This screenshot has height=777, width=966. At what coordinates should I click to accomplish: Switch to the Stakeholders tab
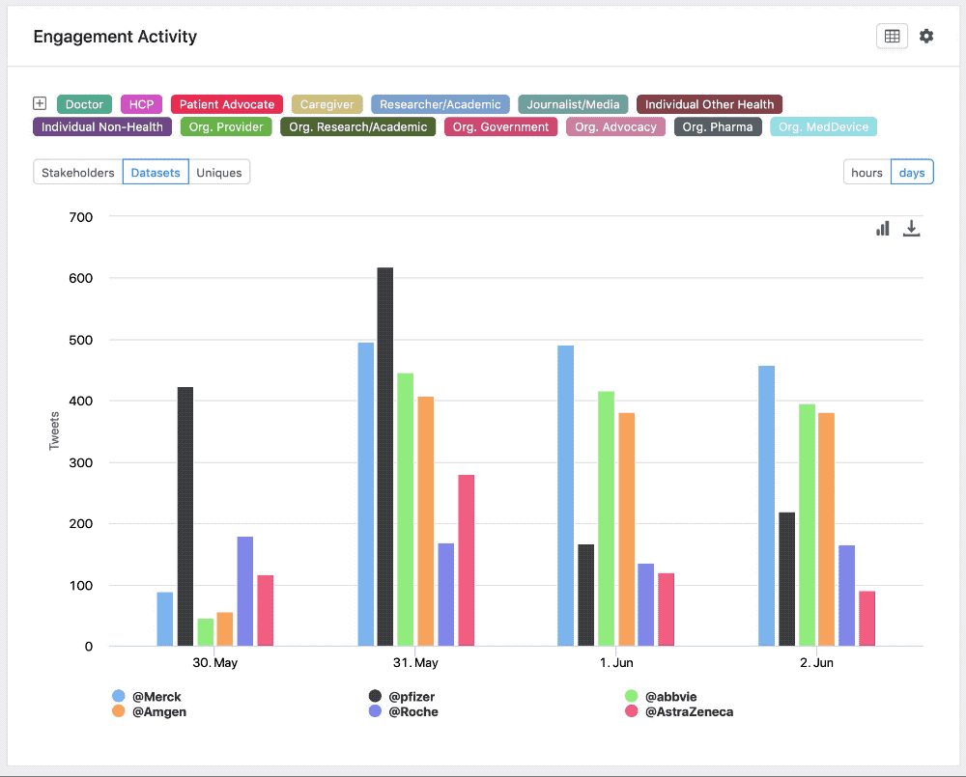click(x=78, y=173)
